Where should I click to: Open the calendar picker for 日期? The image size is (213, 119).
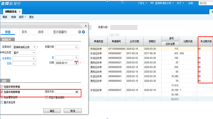click(x=76, y=63)
